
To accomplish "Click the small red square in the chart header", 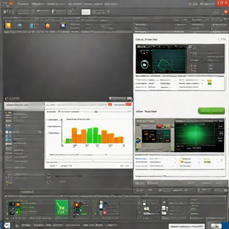I will 110,105.
